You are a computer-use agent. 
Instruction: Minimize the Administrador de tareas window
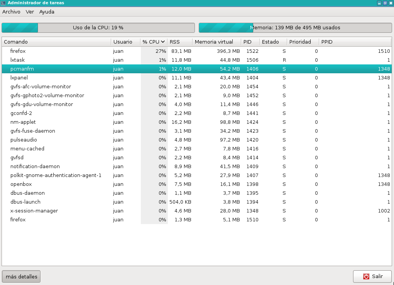point(379,3)
